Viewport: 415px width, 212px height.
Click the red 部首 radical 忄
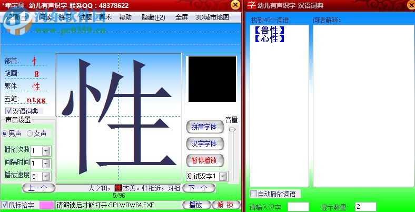(34, 62)
